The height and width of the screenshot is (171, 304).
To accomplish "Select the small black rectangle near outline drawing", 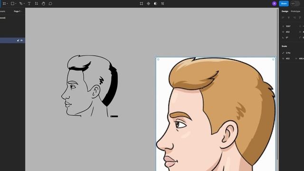I will [114, 116].
